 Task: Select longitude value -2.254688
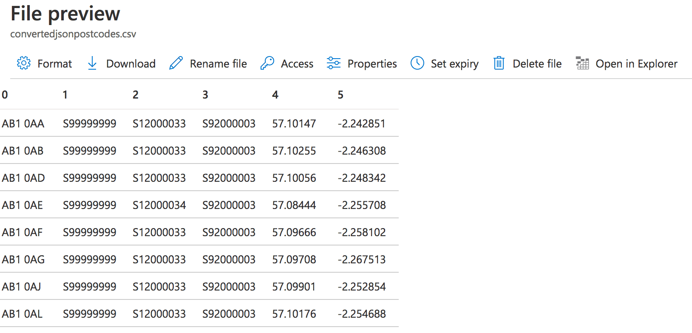click(x=362, y=314)
